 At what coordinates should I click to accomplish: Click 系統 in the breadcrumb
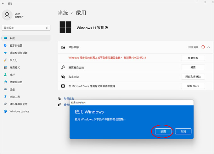[63, 13]
